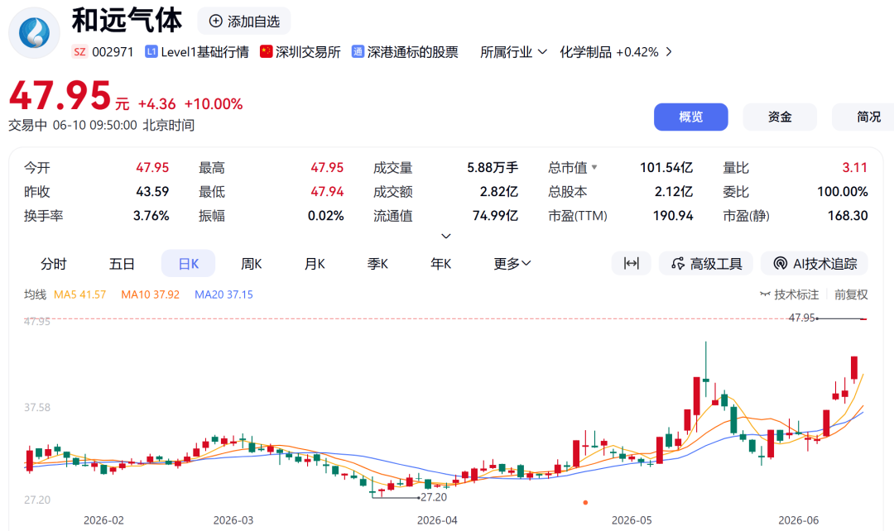Click stock code 002971

point(113,52)
